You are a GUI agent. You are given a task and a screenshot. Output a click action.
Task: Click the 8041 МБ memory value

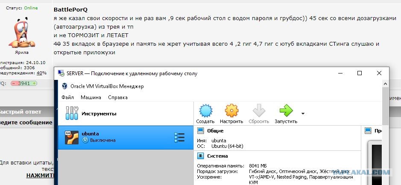coord(258,165)
